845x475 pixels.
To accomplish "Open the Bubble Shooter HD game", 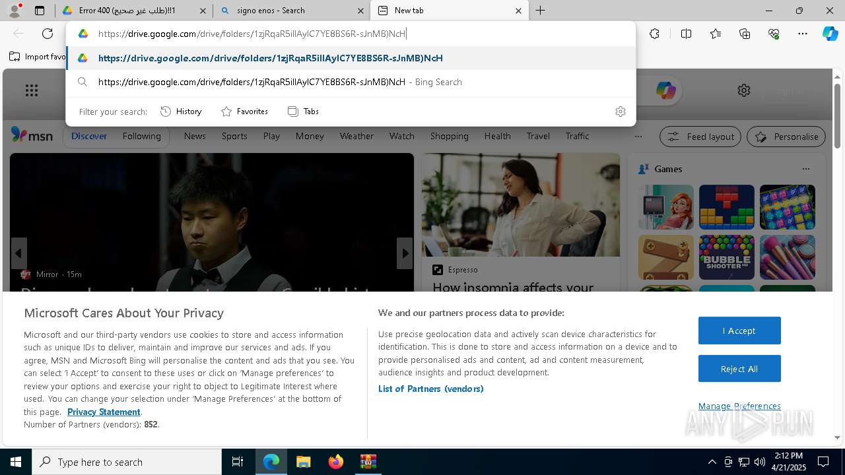I will point(726,257).
